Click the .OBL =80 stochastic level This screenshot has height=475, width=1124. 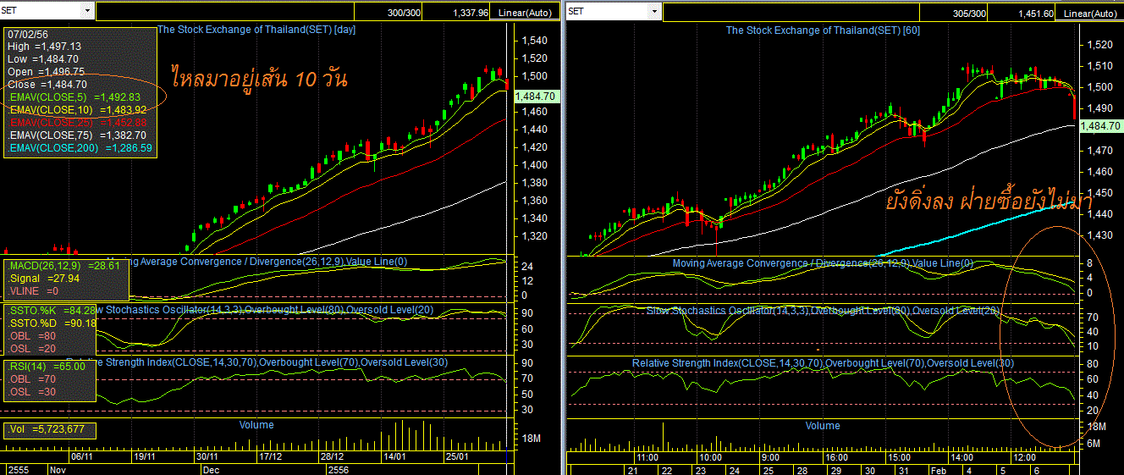(32, 335)
